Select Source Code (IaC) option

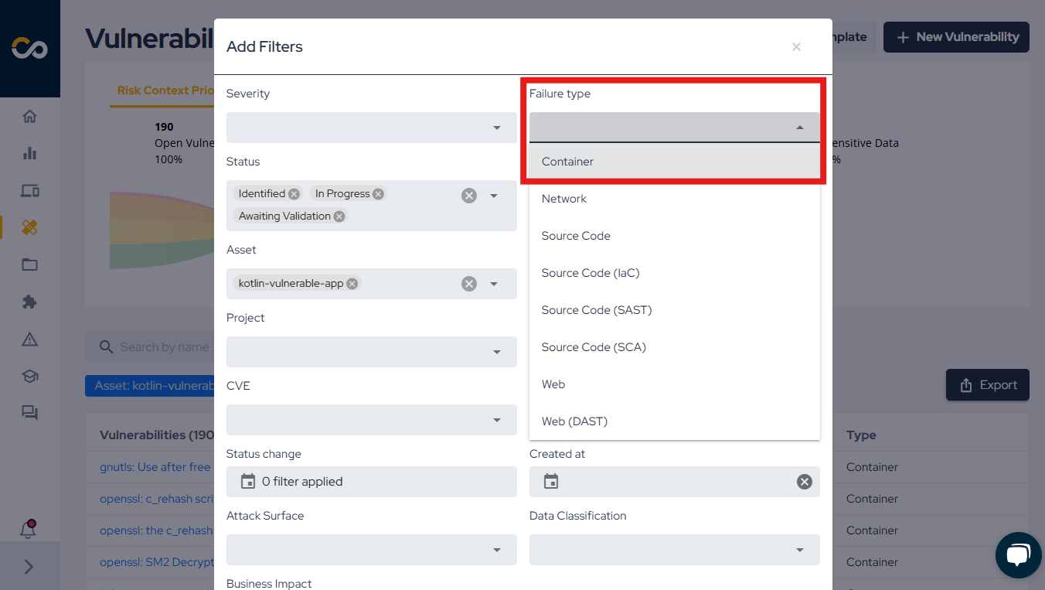[674, 273]
